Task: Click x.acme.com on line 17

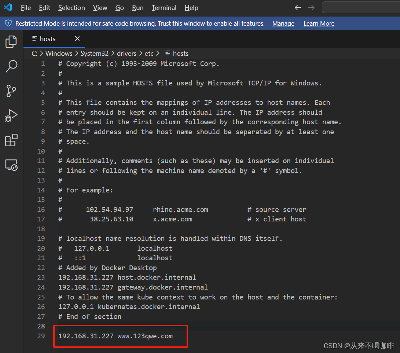Action: tap(172, 219)
